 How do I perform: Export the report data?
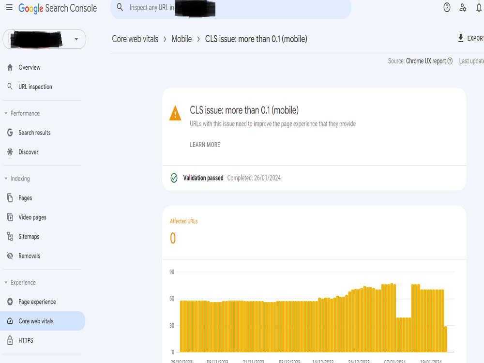coord(471,38)
